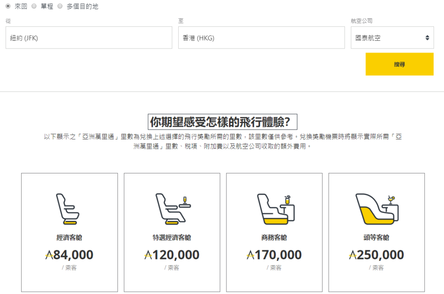Click the origin field showing 紐約 (JFK)
Image resolution: width=444 pixels, height=294 pixels.
coord(89,38)
